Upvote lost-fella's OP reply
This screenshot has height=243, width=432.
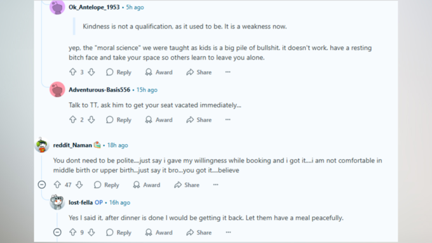point(72,232)
